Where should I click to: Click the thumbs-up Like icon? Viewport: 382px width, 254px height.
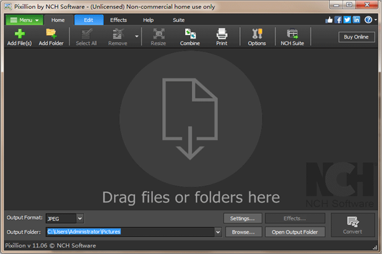coord(329,20)
